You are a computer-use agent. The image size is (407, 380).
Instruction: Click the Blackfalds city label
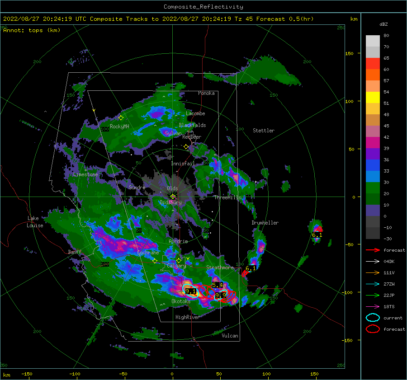(192, 125)
